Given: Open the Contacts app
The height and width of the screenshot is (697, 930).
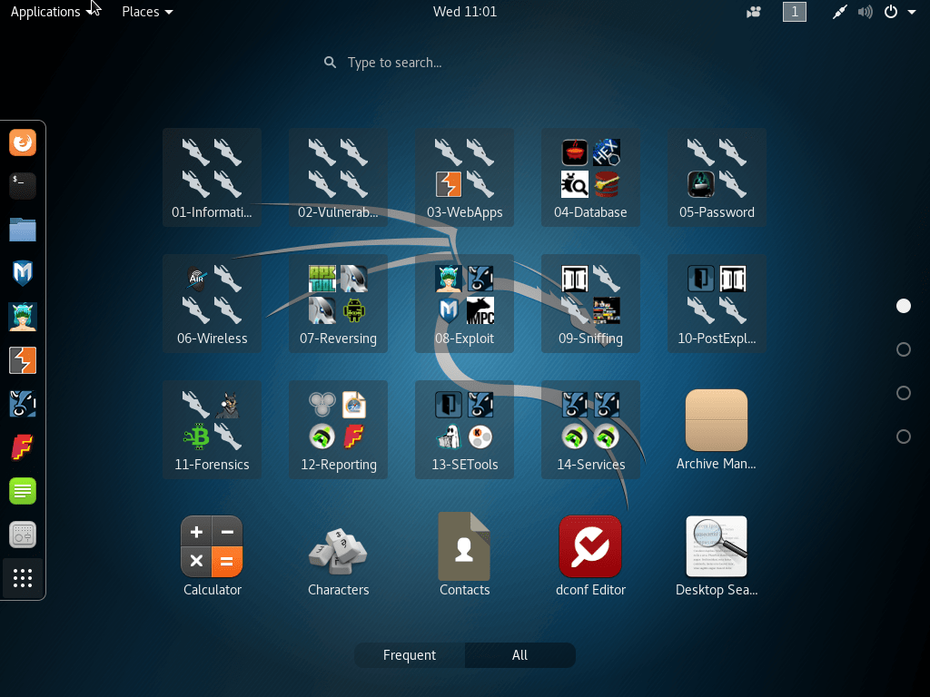Looking at the screenshot, I should [x=464, y=556].
